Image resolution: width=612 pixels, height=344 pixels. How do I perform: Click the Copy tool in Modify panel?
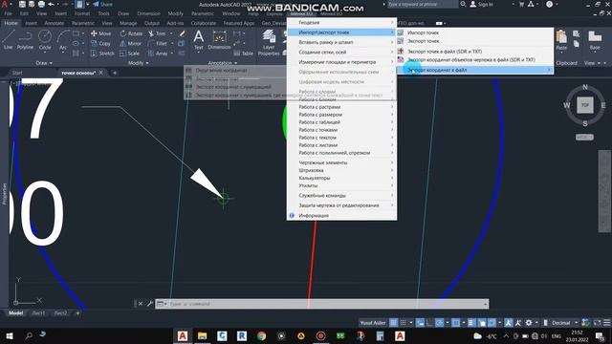coord(101,44)
